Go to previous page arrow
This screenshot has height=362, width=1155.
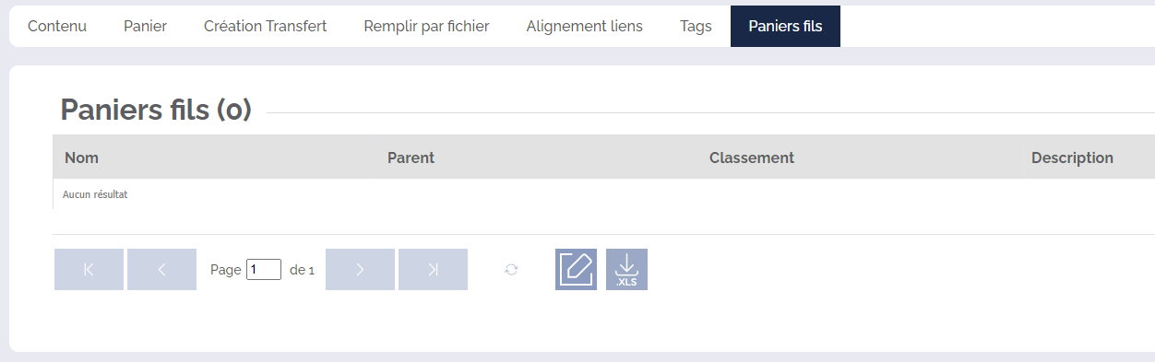coord(161,269)
